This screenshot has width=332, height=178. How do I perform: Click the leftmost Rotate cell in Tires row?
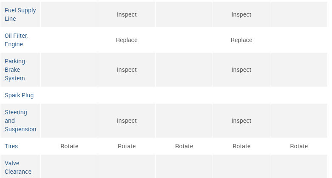(x=69, y=146)
